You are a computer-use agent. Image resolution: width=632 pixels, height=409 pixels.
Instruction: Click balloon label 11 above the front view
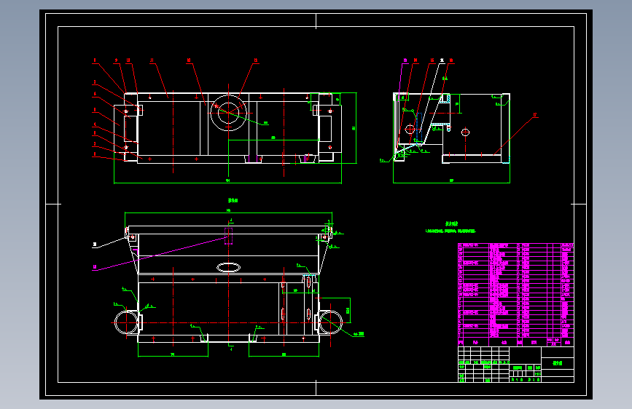152,60
